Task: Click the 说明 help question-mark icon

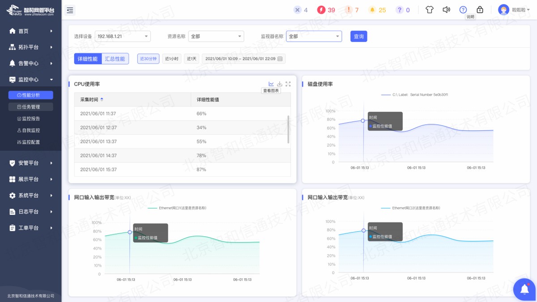Action: click(463, 9)
